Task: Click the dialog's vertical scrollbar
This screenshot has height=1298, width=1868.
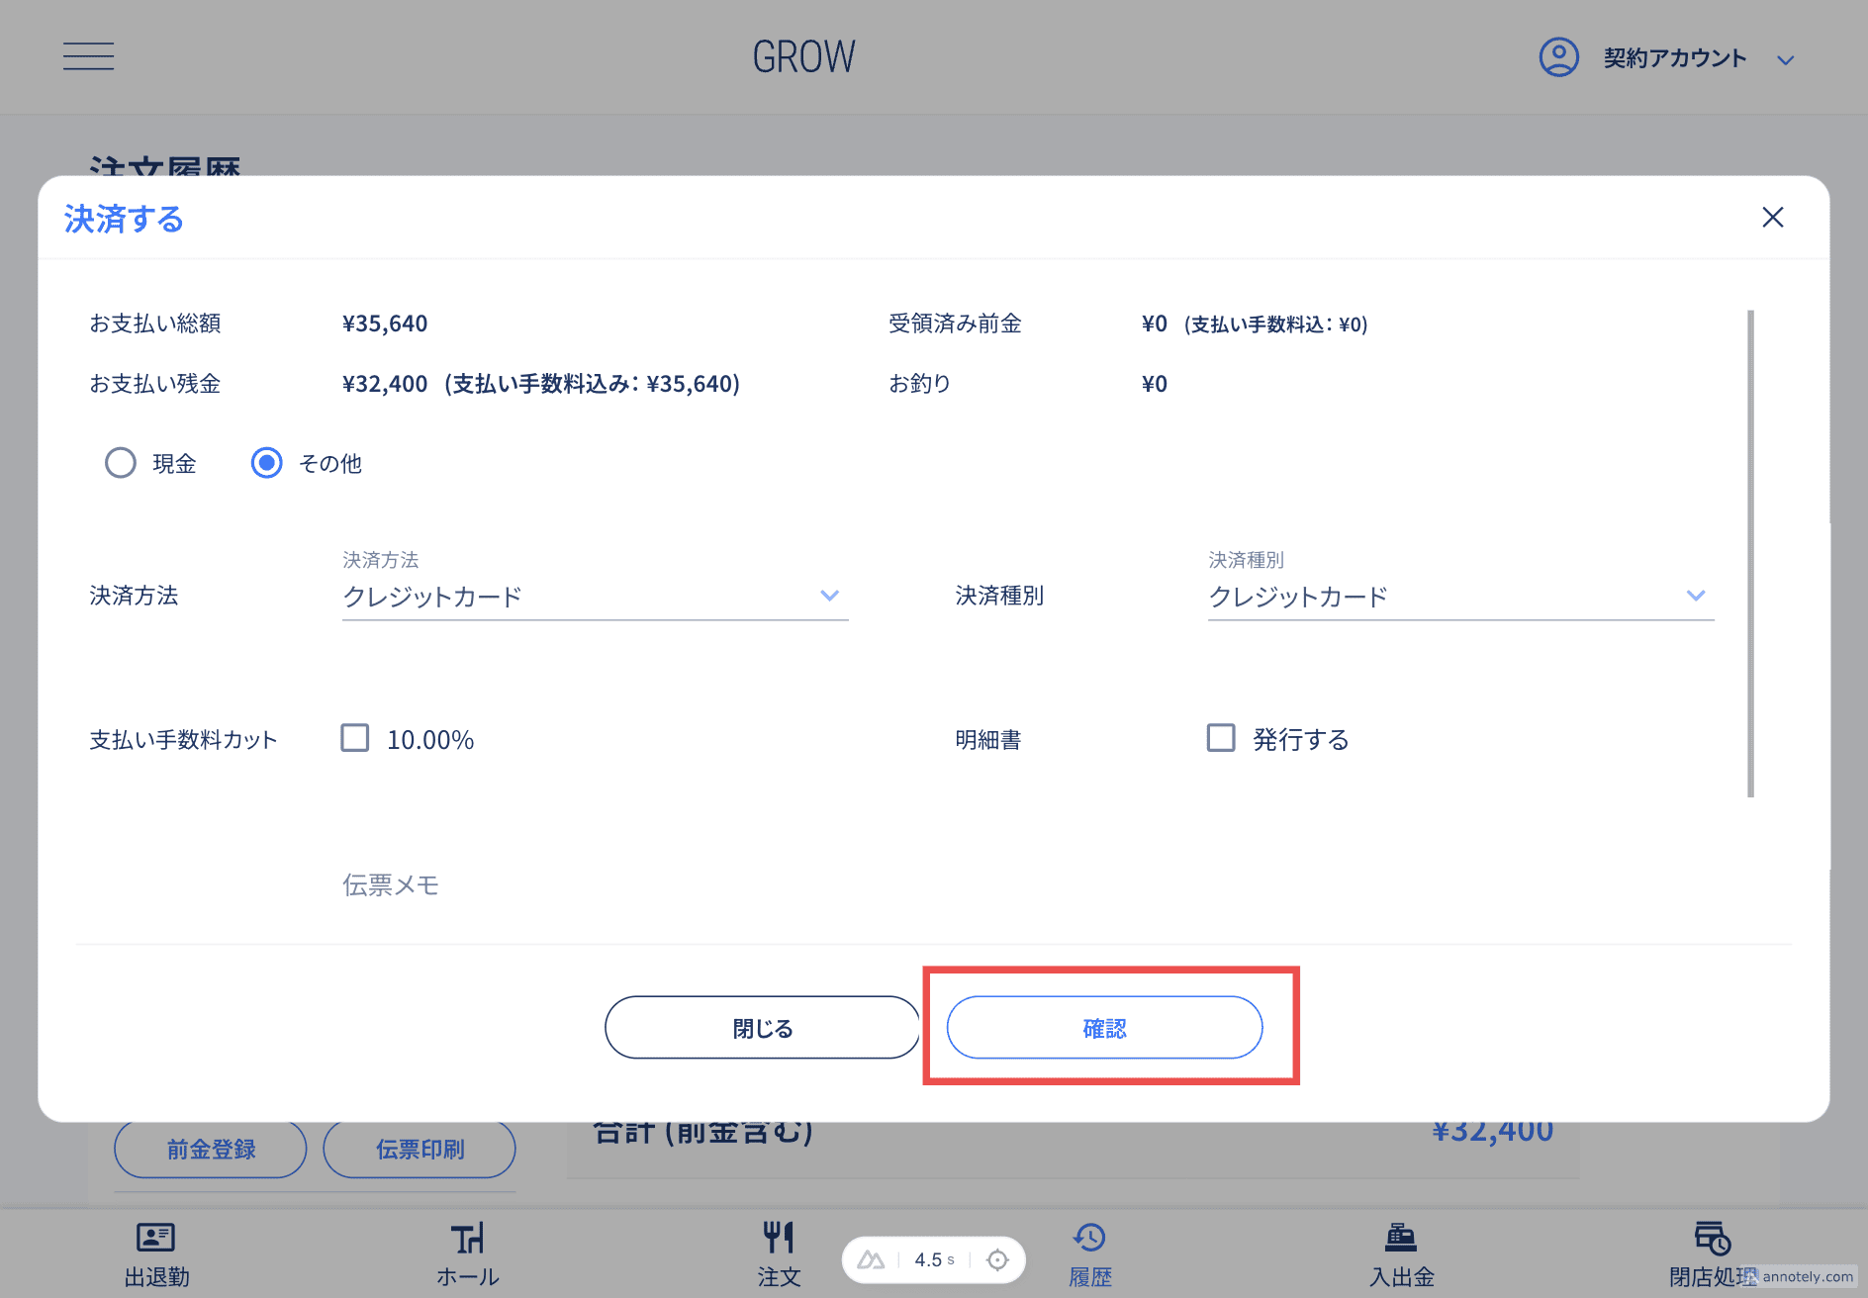Action: coord(1750,554)
